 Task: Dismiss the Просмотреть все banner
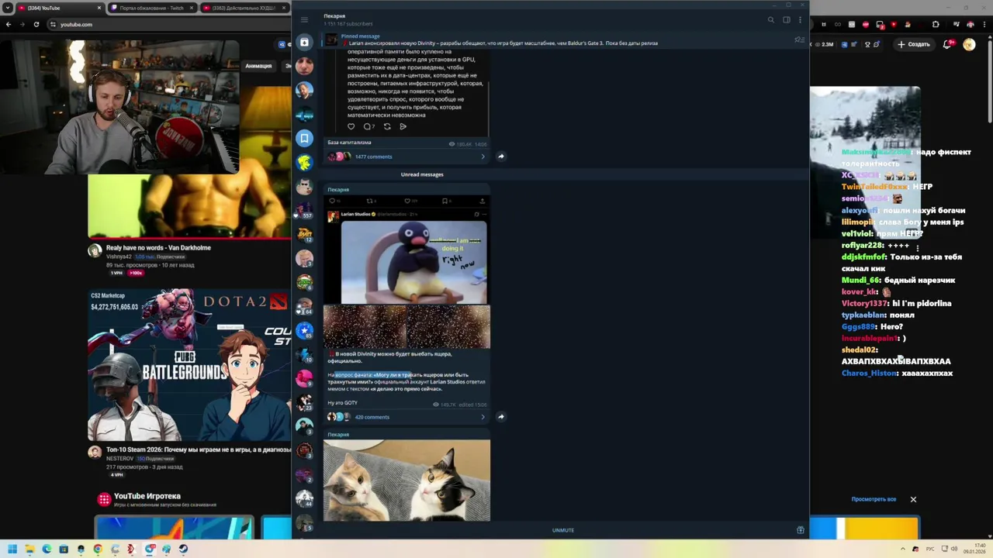(913, 499)
